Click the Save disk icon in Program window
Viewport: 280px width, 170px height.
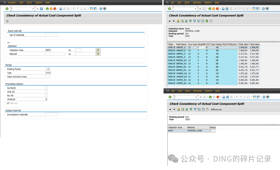pos(41,9)
